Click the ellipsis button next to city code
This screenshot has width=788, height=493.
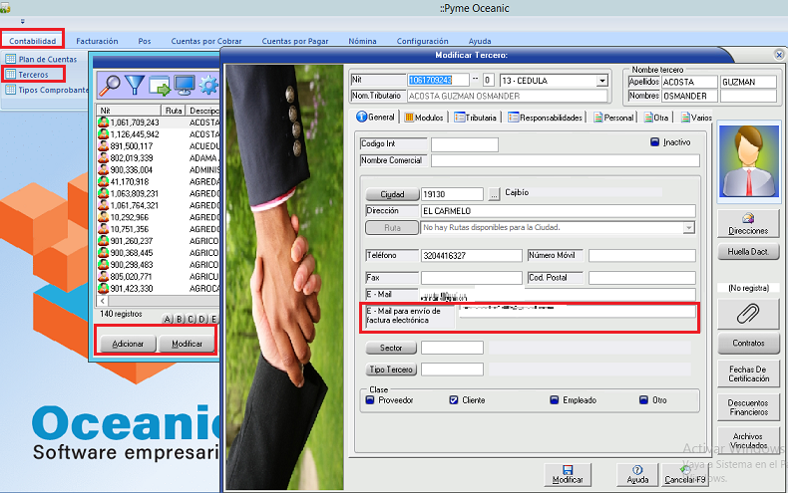[494, 193]
